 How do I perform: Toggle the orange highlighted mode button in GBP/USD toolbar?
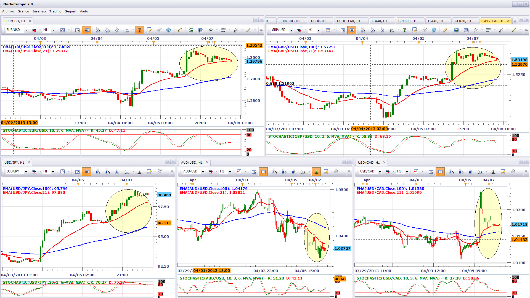pyautogui.click(x=352, y=30)
